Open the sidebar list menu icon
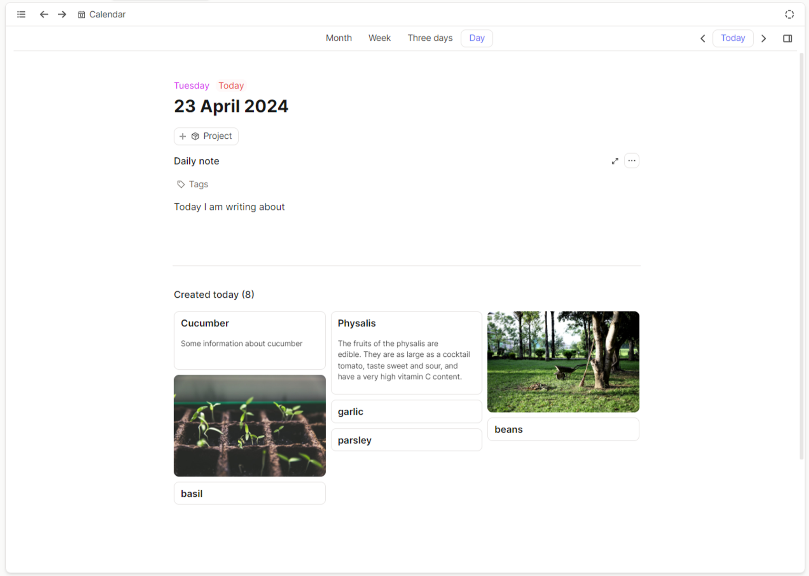The width and height of the screenshot is (809, 576). tap(21, 15)
